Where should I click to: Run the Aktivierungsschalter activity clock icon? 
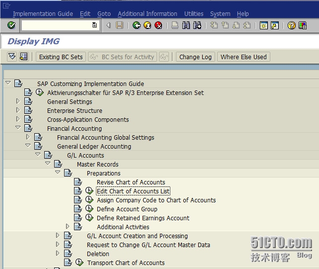coord(39,92)
